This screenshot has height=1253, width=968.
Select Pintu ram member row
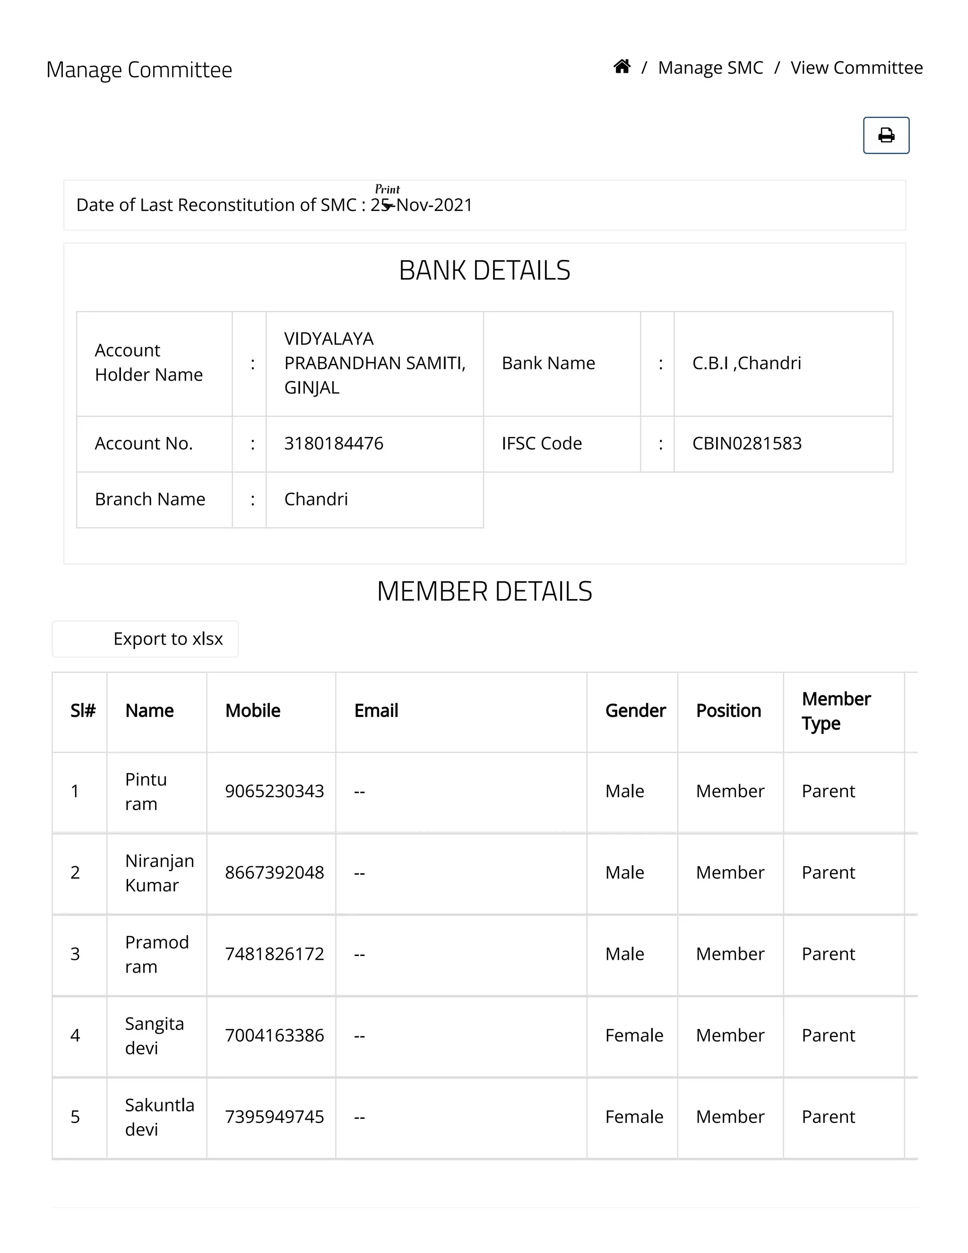click(146, 791)
